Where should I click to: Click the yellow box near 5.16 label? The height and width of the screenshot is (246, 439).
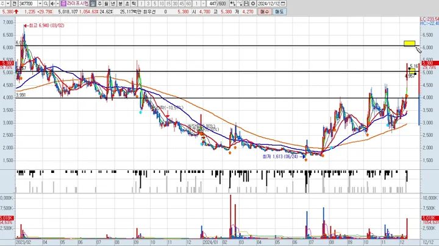click(x=412, y=71)
